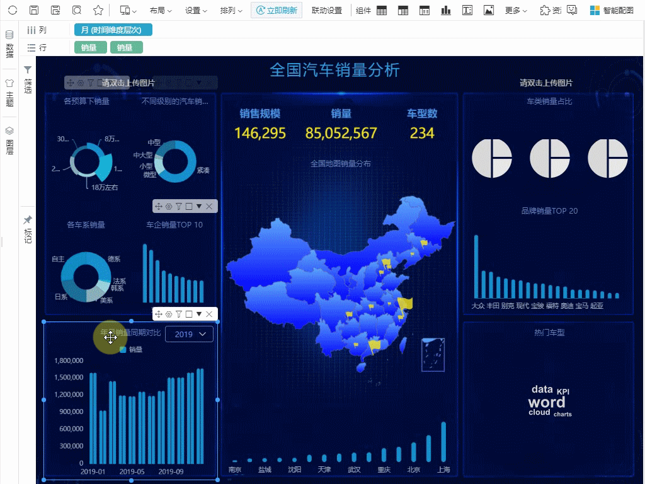645x484 pixels.
Task: Click the 立即刷新 button
Action: coord(277,10)
